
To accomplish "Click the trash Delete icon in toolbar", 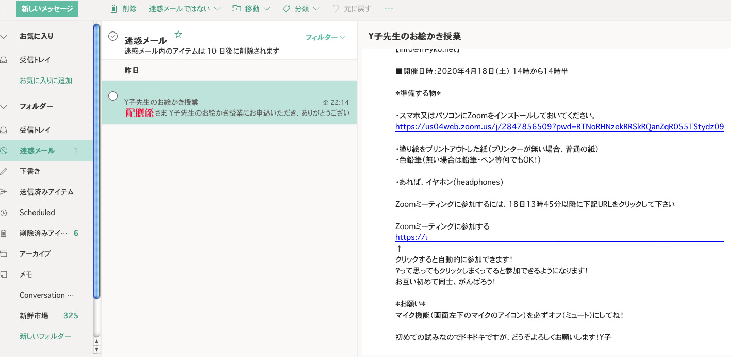I will [113, 9].
